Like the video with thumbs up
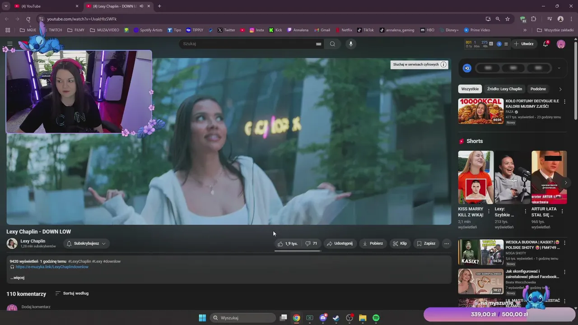 point(288,243)
